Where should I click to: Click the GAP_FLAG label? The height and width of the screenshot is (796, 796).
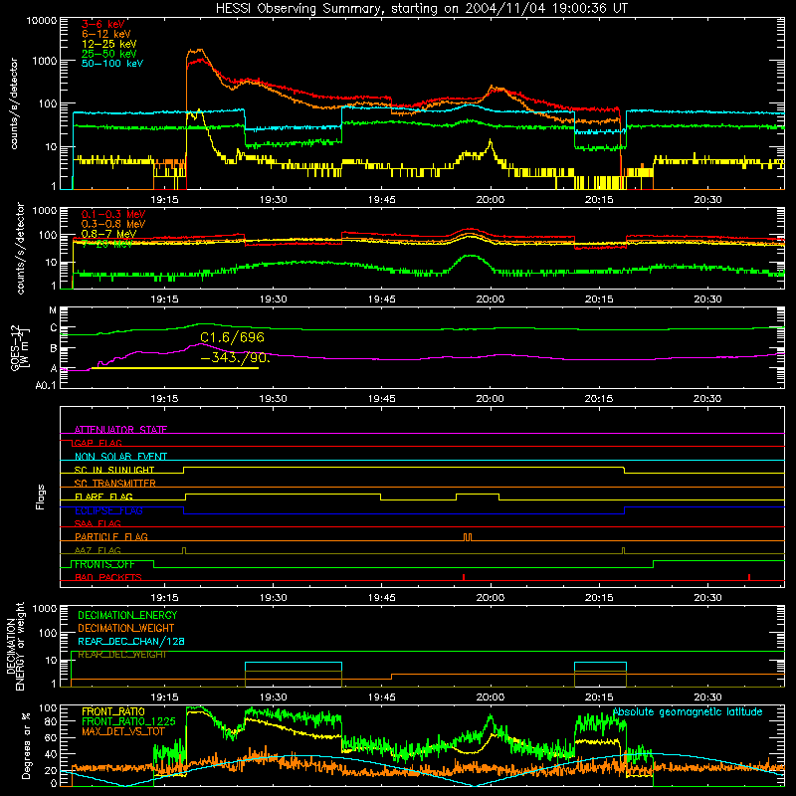[98, 443]
